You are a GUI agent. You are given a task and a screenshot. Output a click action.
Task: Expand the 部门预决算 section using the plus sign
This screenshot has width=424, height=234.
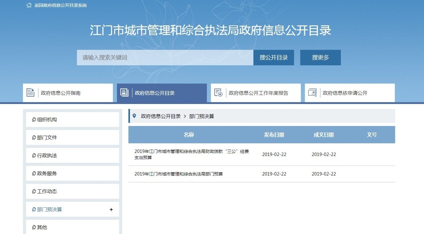[x=111, y=209]
